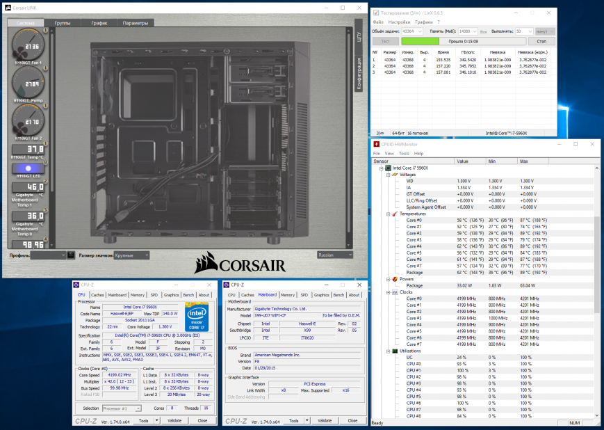Switch to Система tab in Corsair LINK
Image resolution: width=604 pixels, height=430 pixels.
click(x=26, y=23)
